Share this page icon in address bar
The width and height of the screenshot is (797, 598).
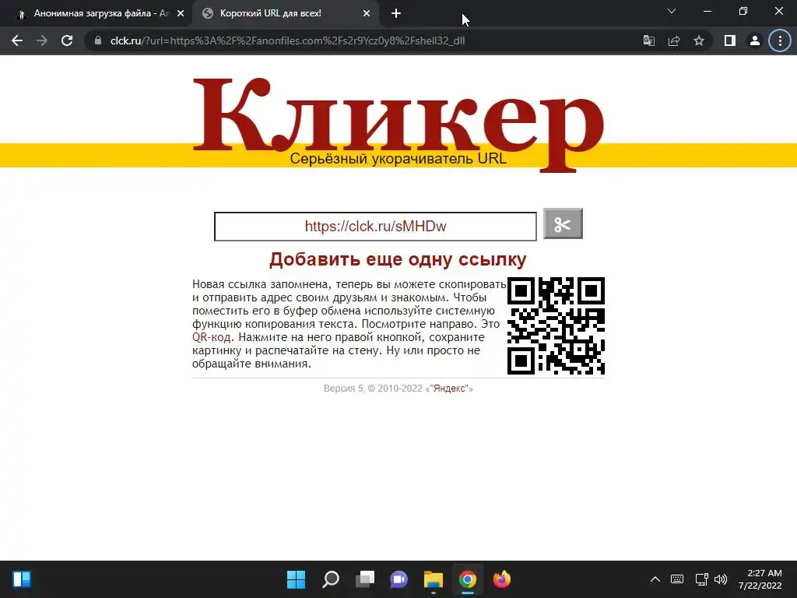(x=674, y=40)
